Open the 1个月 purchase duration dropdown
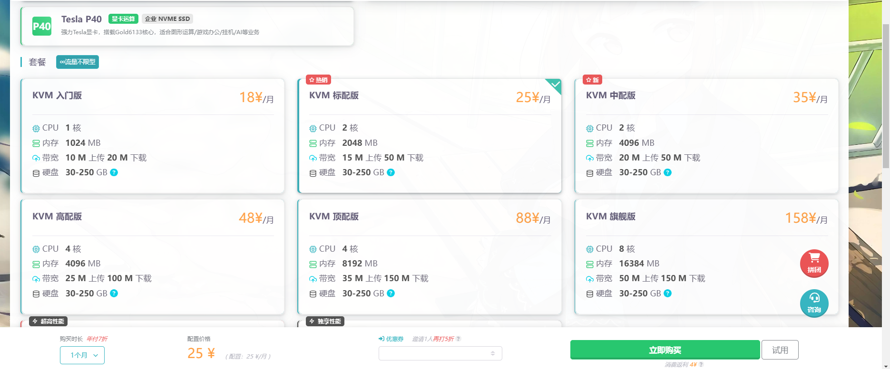This screenshot has width=890, height=369. (82, 355)
